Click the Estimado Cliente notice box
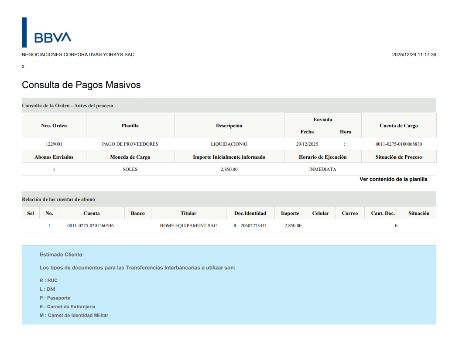The image size is (452, 344). click(x=229, y=284)
